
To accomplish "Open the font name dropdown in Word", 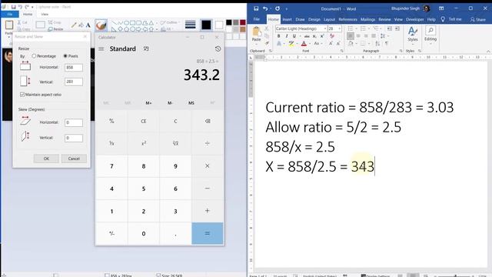I will pos(325,28).
